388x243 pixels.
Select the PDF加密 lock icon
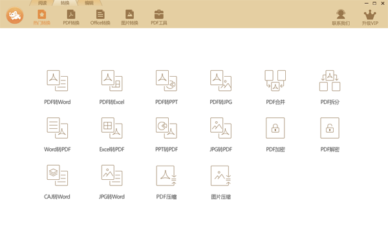(275, 128)
